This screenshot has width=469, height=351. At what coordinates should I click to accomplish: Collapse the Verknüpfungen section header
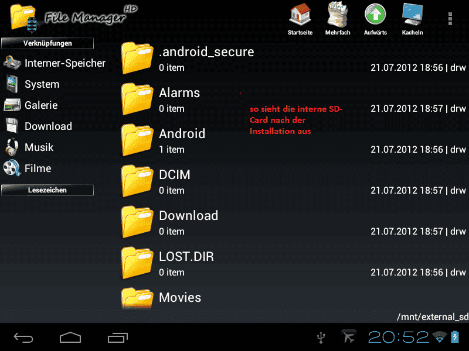pyautogui.click(x=47, y=43)
